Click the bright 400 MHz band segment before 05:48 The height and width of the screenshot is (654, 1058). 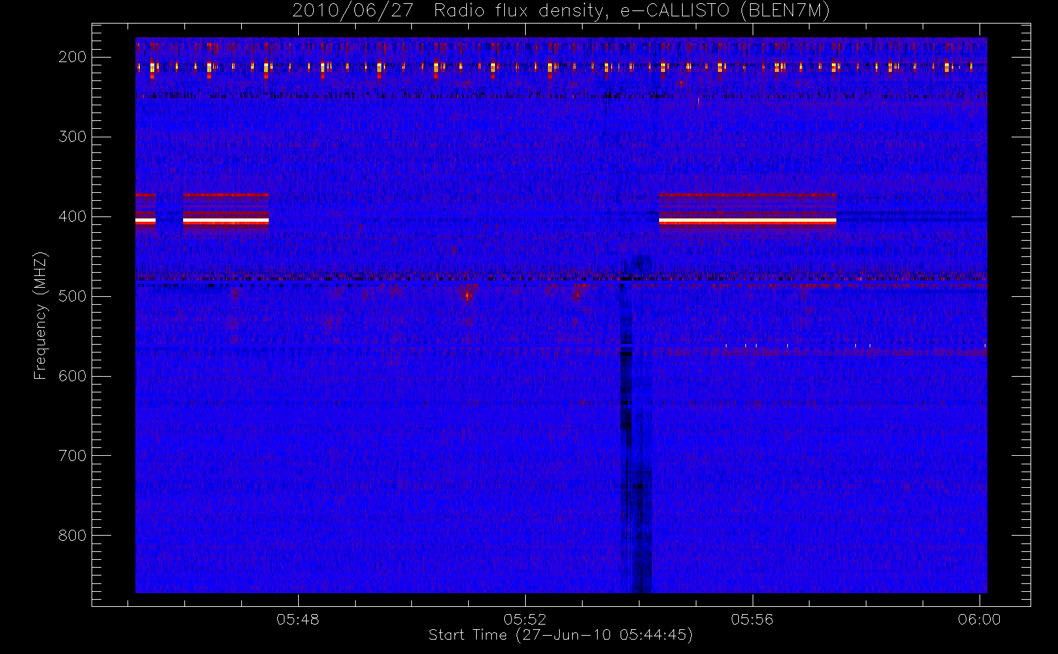226,222
